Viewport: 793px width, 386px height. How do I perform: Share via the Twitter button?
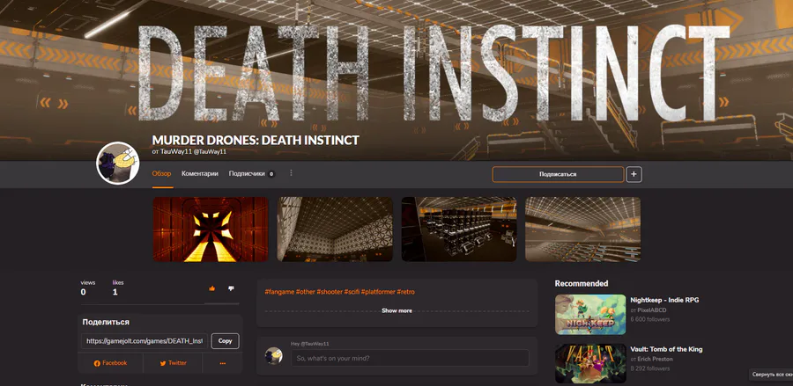point(173,363)
